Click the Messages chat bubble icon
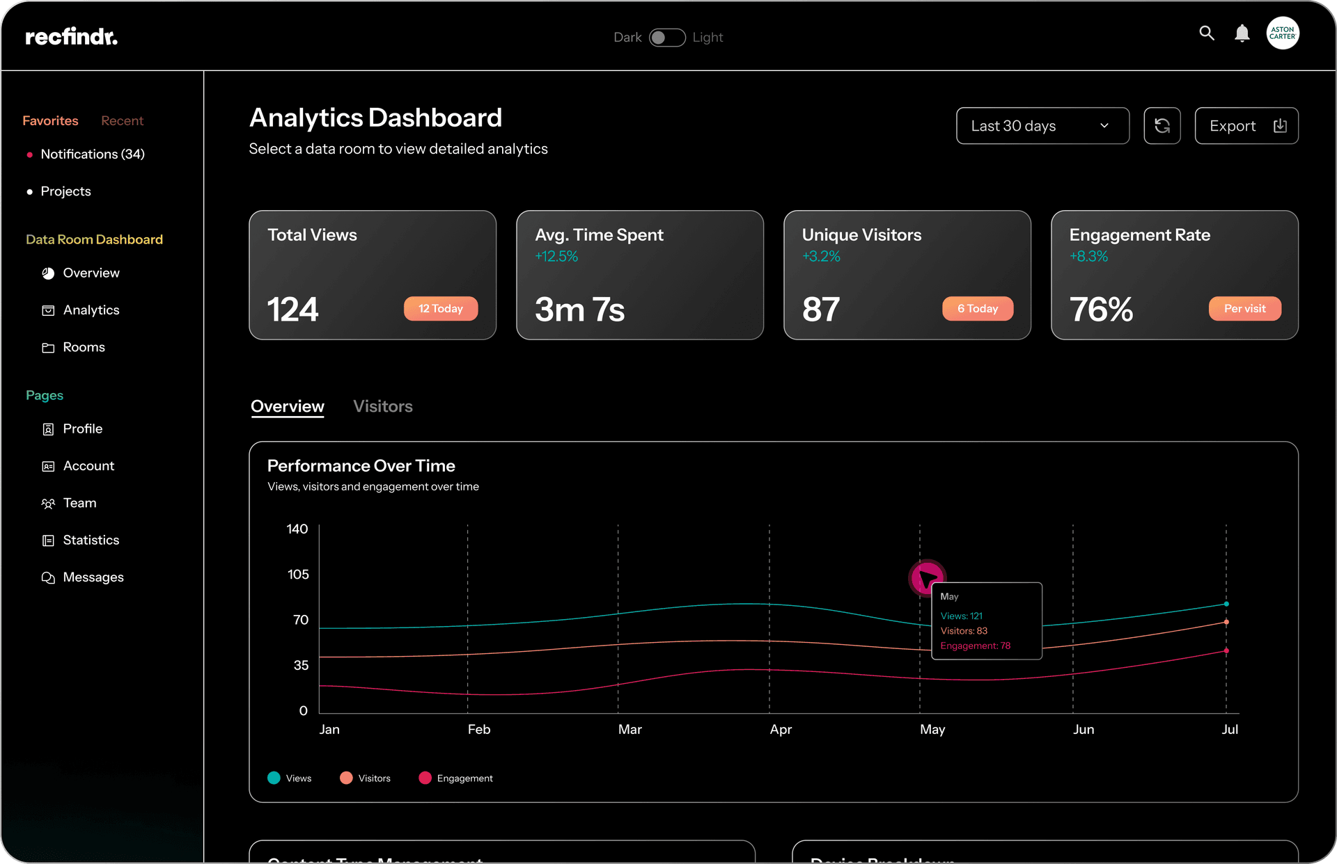 tap(48, 578)
